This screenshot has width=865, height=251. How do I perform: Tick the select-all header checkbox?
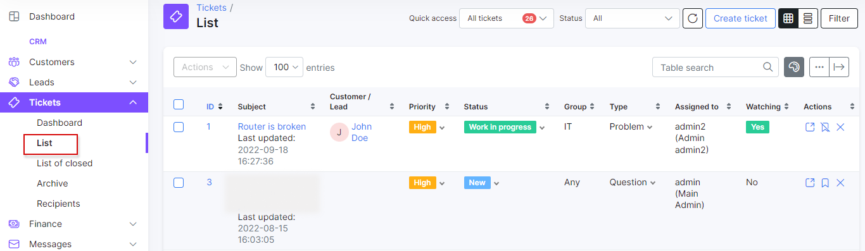pos(179,104)
